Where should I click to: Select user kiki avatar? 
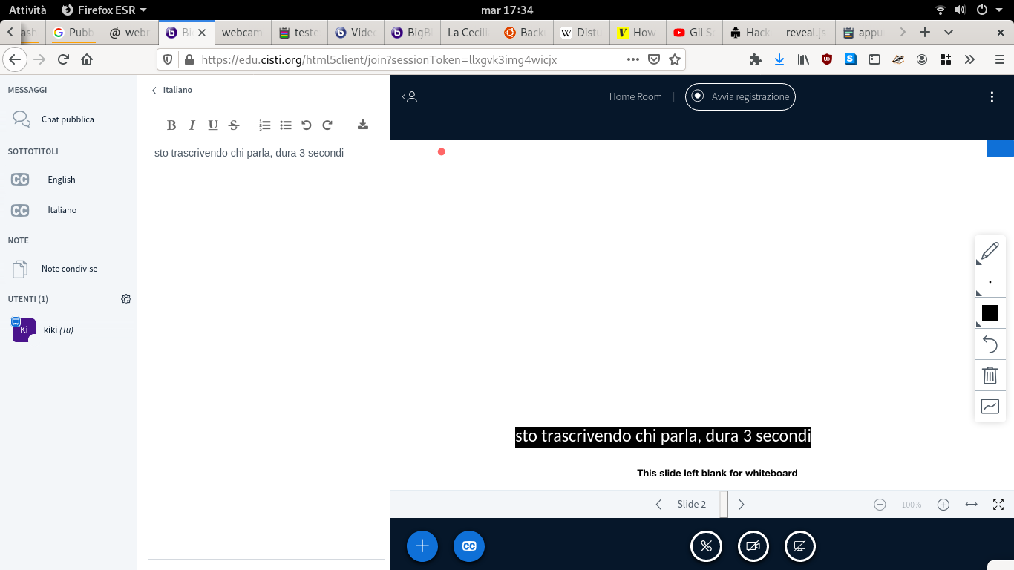[24, 330]
